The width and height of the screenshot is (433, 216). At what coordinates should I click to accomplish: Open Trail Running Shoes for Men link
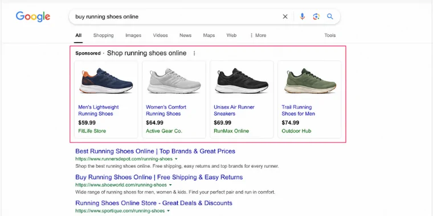[x=298, y=110]
